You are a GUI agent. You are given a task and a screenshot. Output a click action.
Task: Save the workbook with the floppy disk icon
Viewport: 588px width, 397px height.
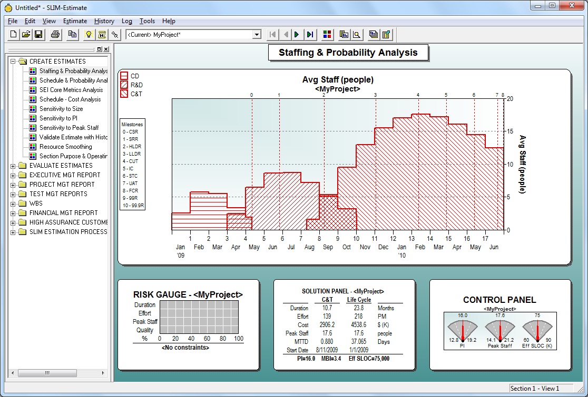click(38, 34)
